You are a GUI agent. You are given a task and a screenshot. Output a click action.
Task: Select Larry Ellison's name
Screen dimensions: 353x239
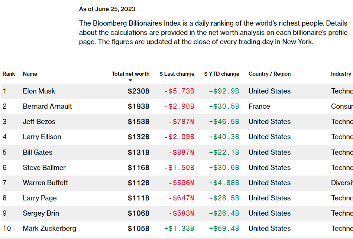42,137
